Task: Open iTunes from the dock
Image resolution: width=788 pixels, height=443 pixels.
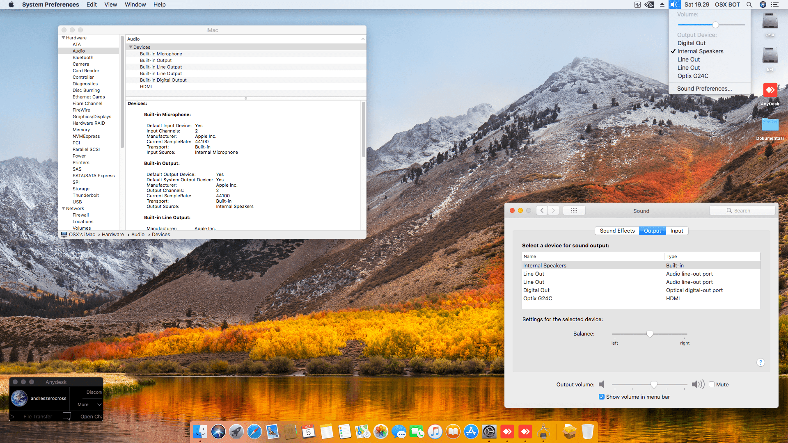Action: [x=435, y=432]
